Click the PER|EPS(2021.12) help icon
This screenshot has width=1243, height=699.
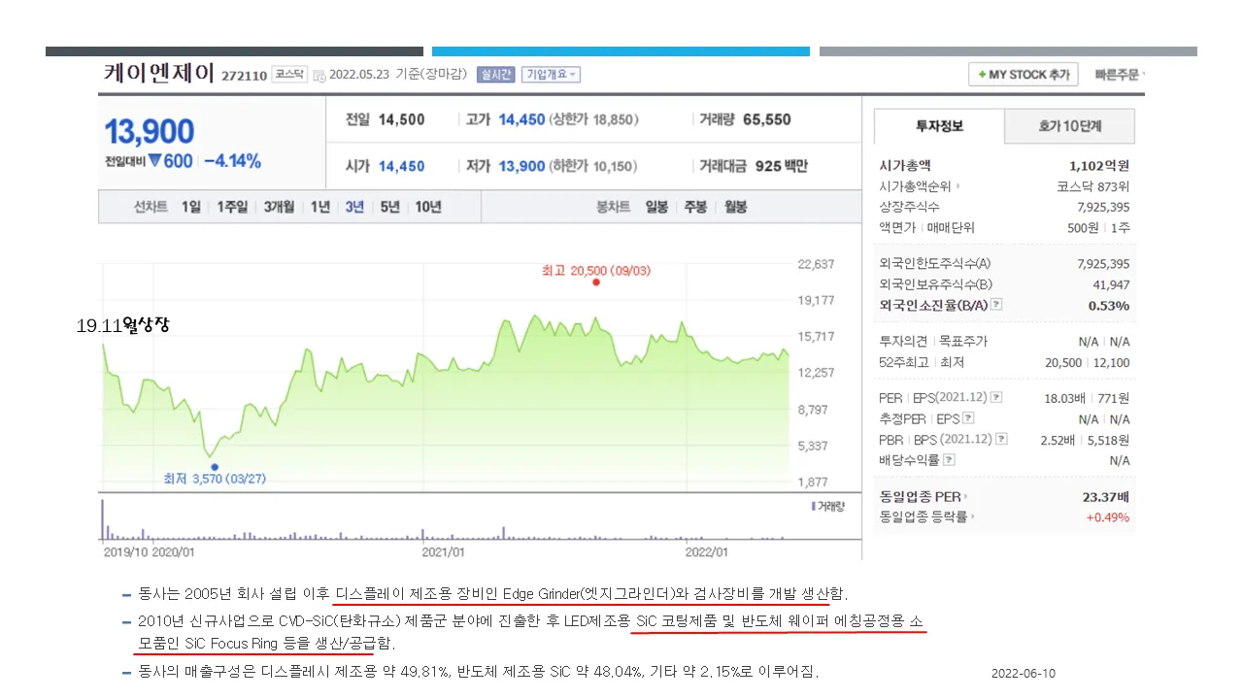tap(996, 397)
